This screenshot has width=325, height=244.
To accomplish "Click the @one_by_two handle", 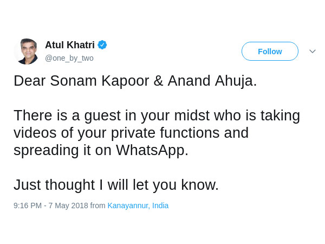I will 69,58.
